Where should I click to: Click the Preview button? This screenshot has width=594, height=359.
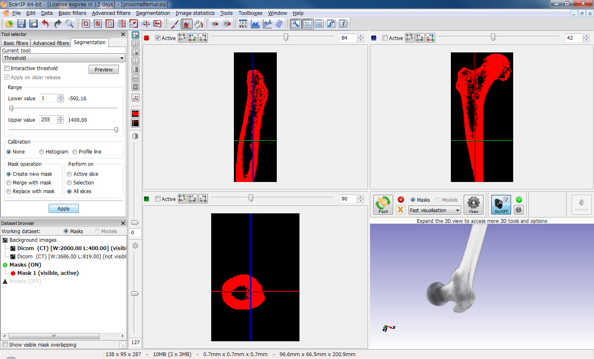tap(104, 70)
